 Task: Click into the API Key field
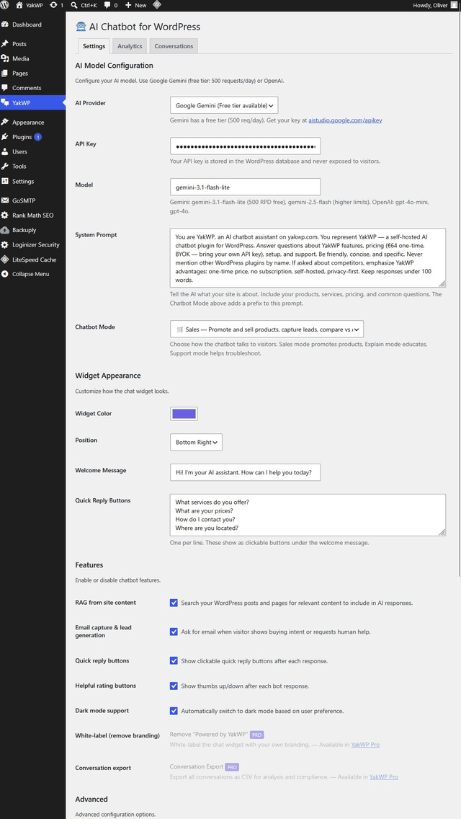coord(246,146)
